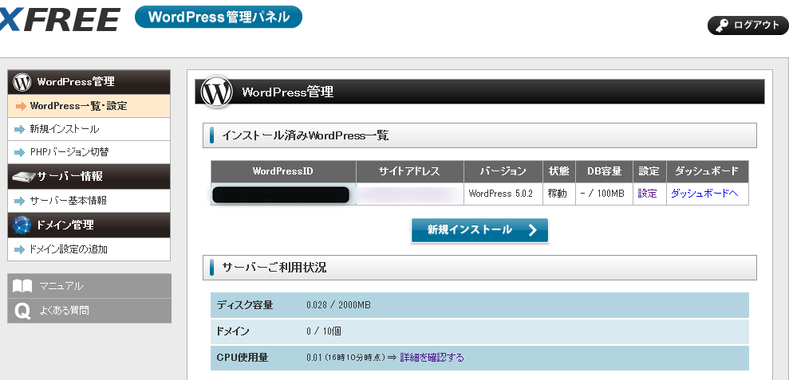Click the 稼動 status cell
Screen dimensions: 789x380
point(559,194)
